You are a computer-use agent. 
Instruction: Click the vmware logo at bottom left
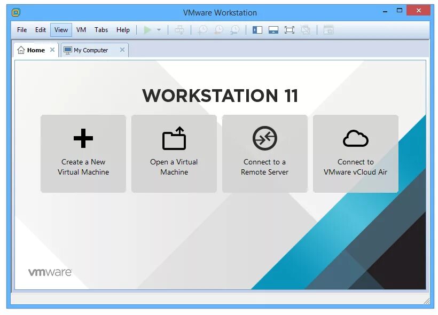coord(50,272)
